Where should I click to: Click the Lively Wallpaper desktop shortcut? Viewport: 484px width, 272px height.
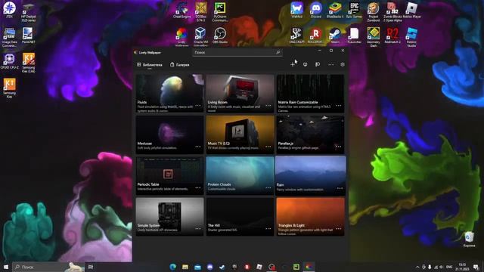pyautogui.click(x=181, y=36)
